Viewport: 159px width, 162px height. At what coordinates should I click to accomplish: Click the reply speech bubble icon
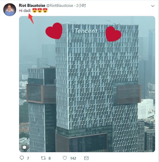click(x=22, y=158)
